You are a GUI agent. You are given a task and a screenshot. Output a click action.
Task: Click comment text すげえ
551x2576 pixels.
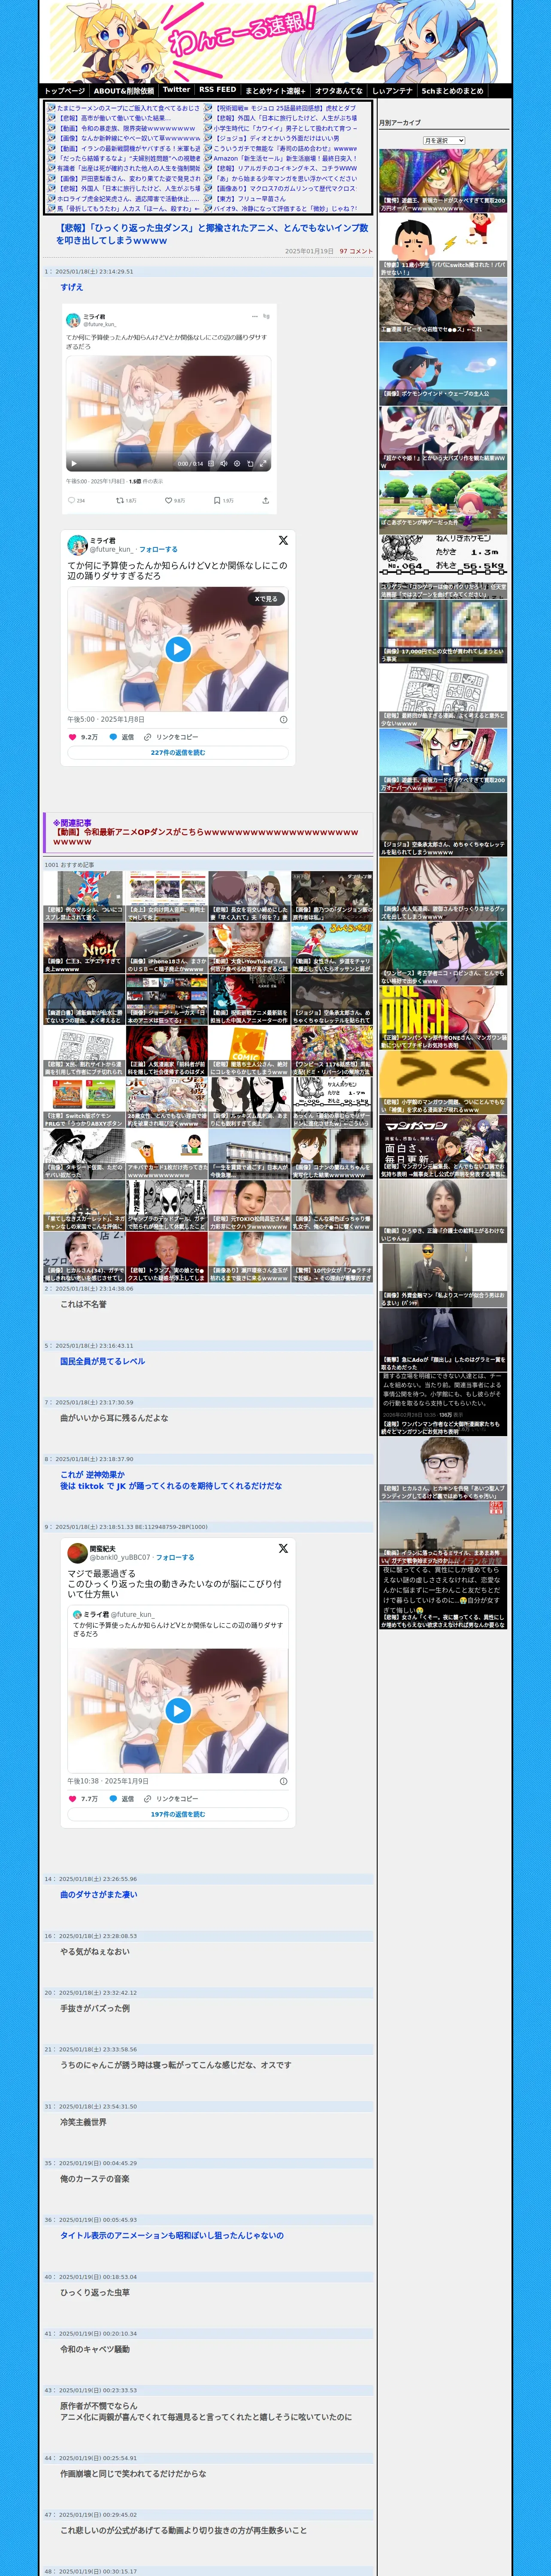[72, 287]
